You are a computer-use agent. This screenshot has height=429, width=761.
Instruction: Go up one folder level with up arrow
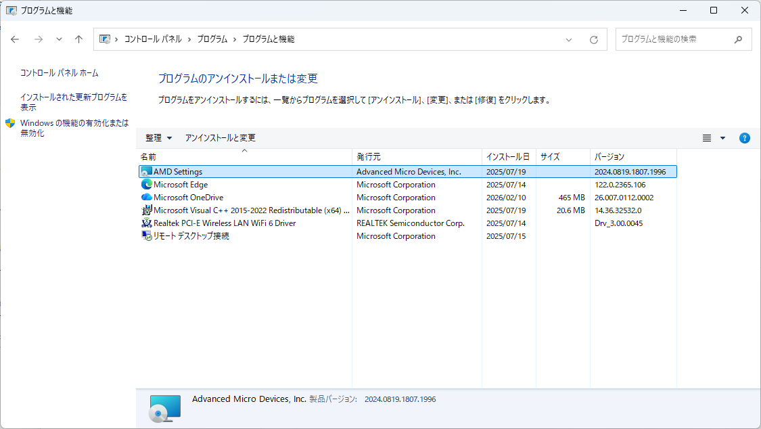tap(78, 39)
